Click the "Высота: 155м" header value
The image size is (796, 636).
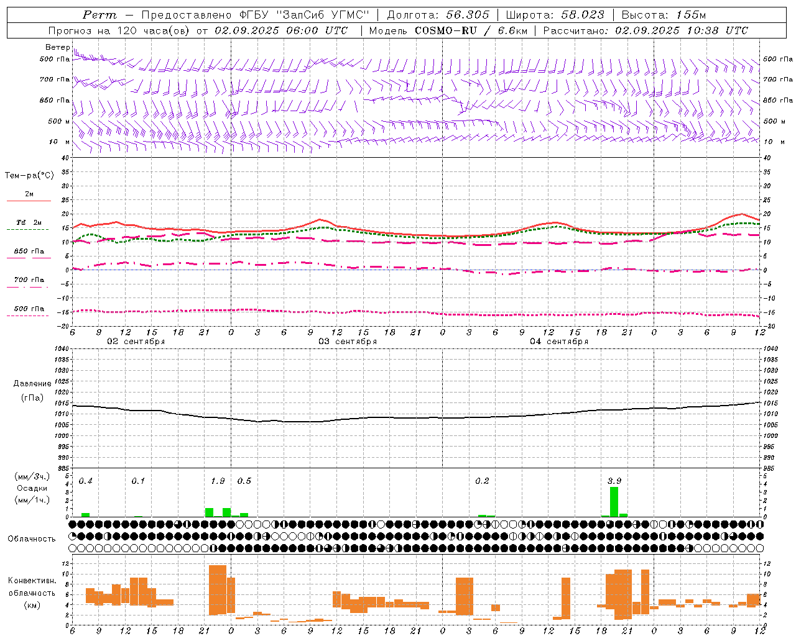pos(664,15)
